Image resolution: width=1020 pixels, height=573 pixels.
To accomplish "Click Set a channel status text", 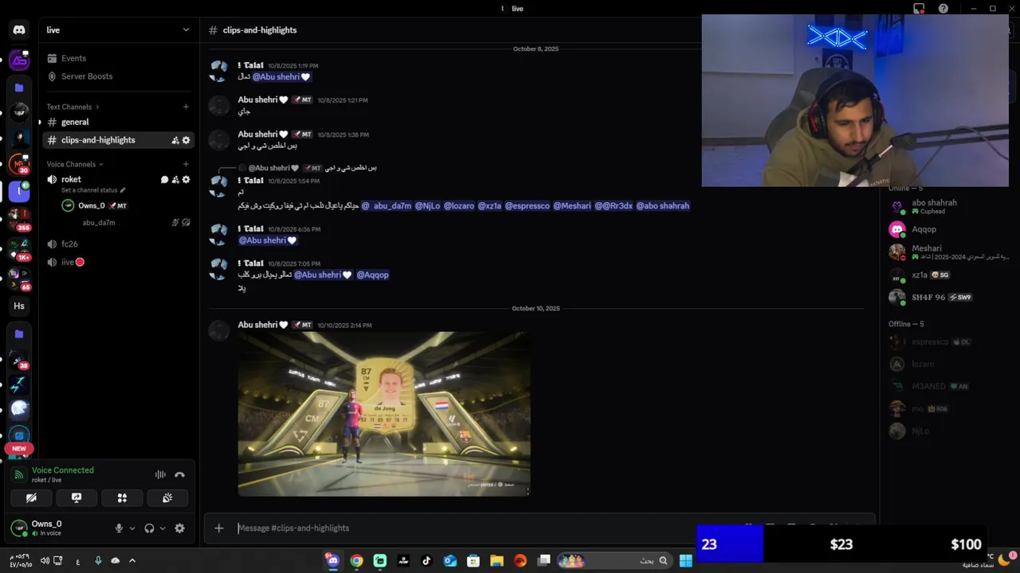I will point(89,191).
